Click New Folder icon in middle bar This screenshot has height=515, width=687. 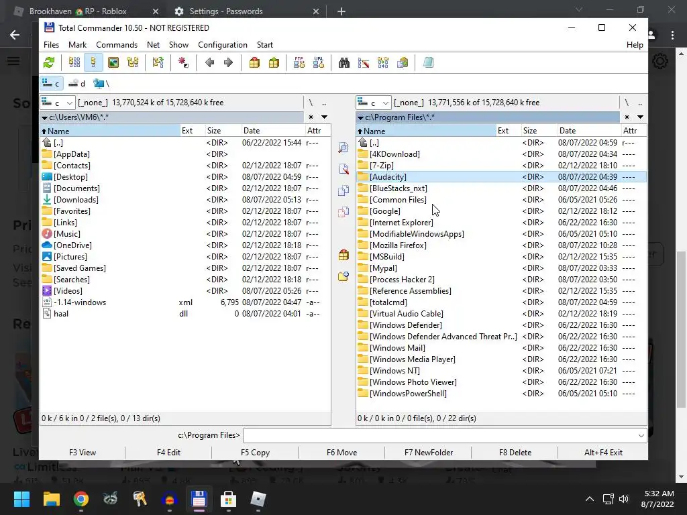point(343,276)
